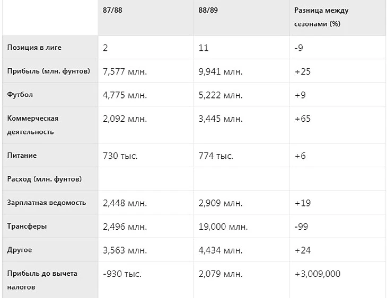The height and width of the screenshot is (298, 387).
Task: Click the Футбол row label
Action: pos(20,95)
